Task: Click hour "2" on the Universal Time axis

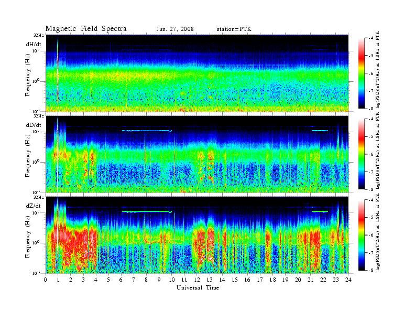Action: point(71,280)
